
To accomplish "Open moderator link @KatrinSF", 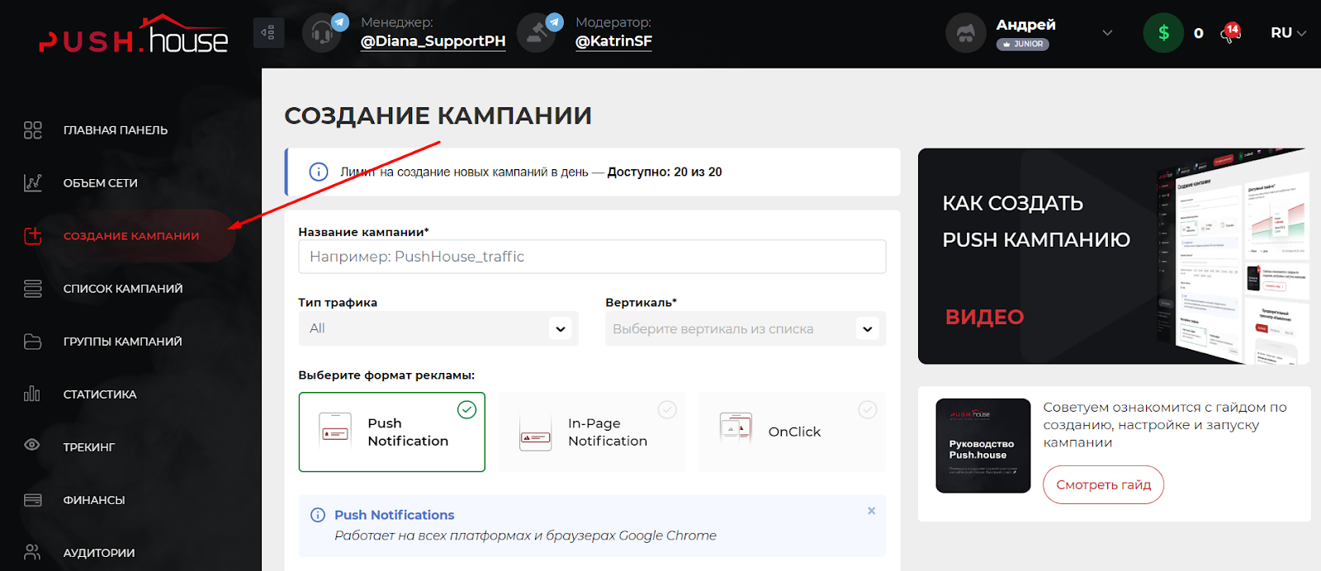I will click(613, 41).
